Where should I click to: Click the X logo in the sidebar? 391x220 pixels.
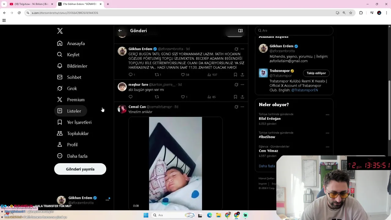click(x=60, y=31)
